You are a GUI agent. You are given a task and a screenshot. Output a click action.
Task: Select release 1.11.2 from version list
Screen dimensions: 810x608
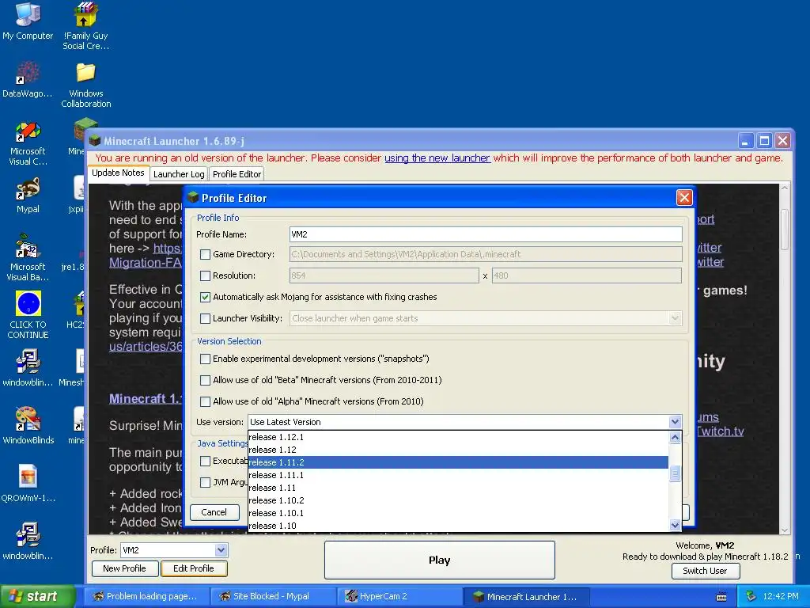point(458,462)
